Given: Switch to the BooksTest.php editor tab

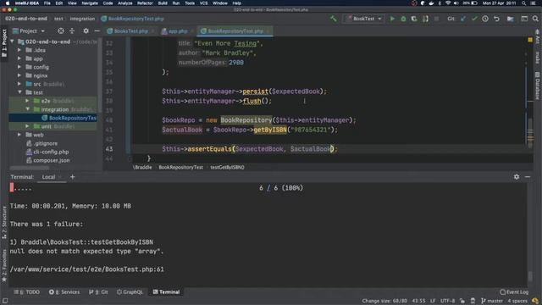Looking at the screenshot, I should click(x=130, y=31).
